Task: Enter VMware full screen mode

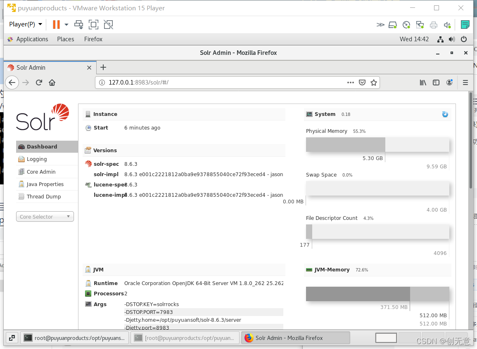Action: click(x=93, y=24)
